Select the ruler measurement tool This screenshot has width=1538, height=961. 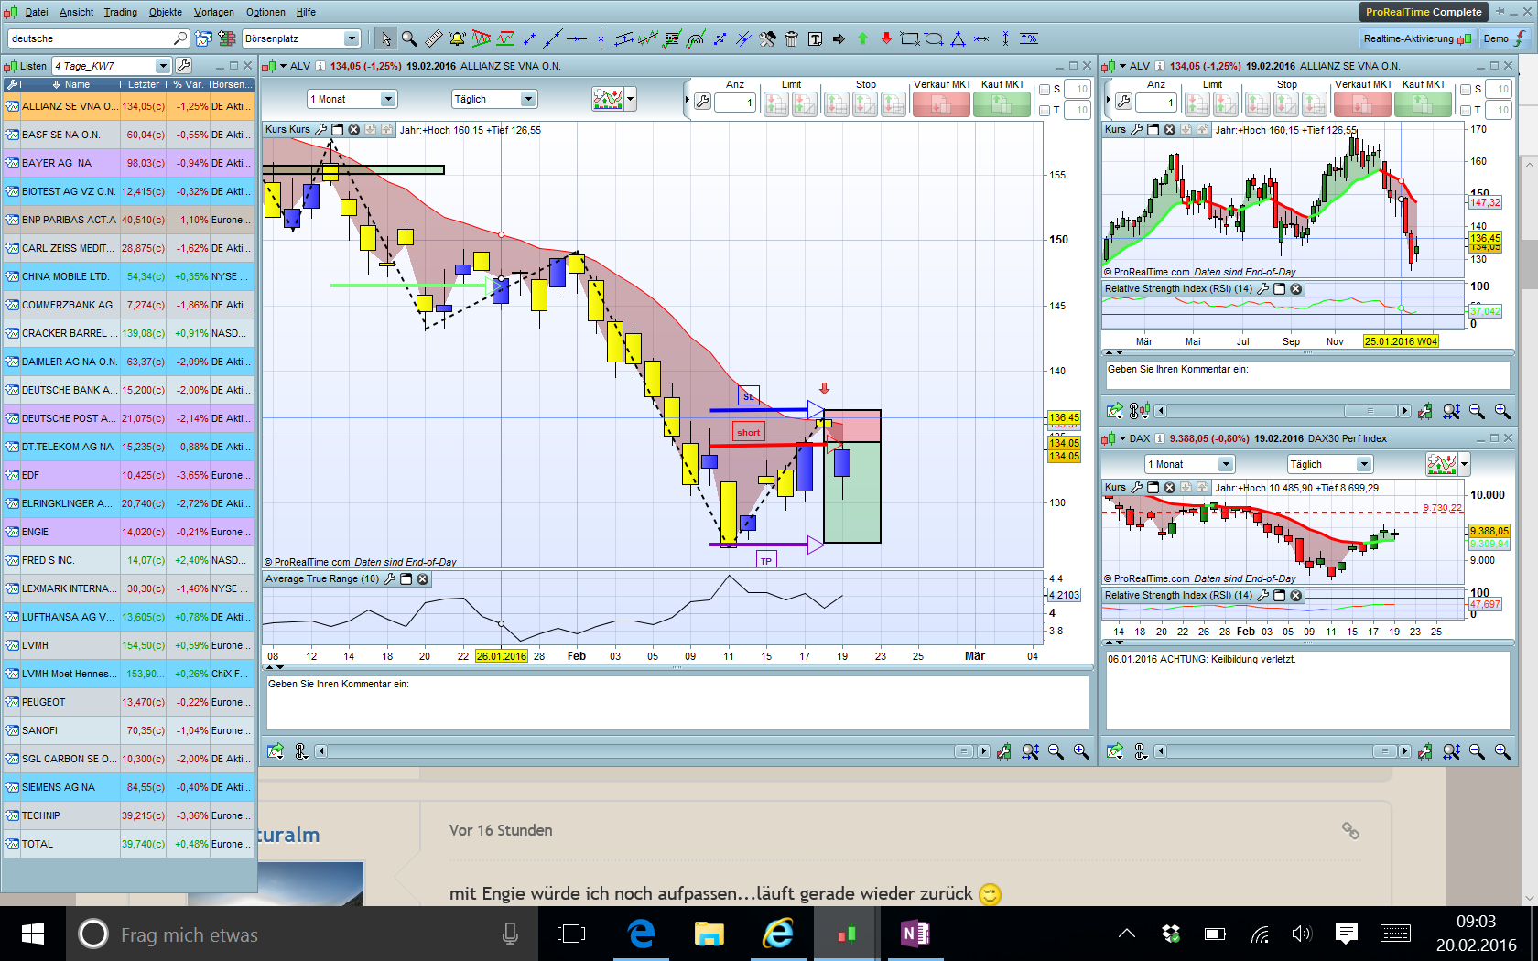coord(433,38)
